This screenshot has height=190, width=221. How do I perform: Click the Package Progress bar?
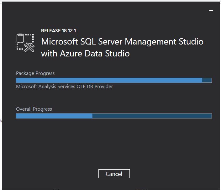(x=114, y=80)
